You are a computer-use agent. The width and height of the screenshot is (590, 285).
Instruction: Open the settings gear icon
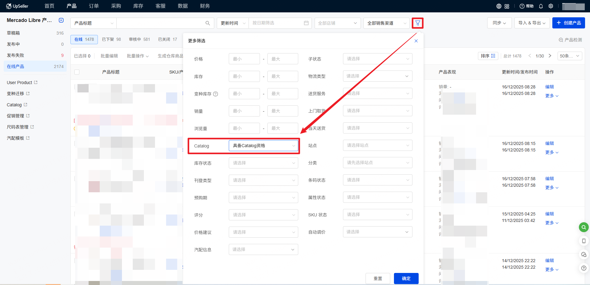point(551,6)
